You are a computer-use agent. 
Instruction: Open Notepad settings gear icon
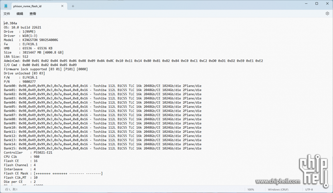tap(327, 14)
